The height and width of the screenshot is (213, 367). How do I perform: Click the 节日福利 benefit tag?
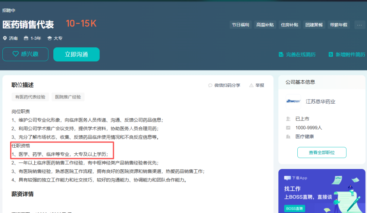click(240, 25)
